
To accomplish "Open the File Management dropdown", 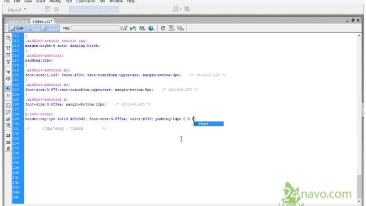I will pyautogui.click(x=142, y=28).
